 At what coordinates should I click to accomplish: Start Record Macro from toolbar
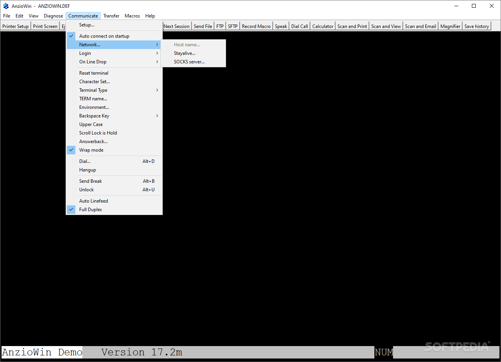tap(256, 26)
